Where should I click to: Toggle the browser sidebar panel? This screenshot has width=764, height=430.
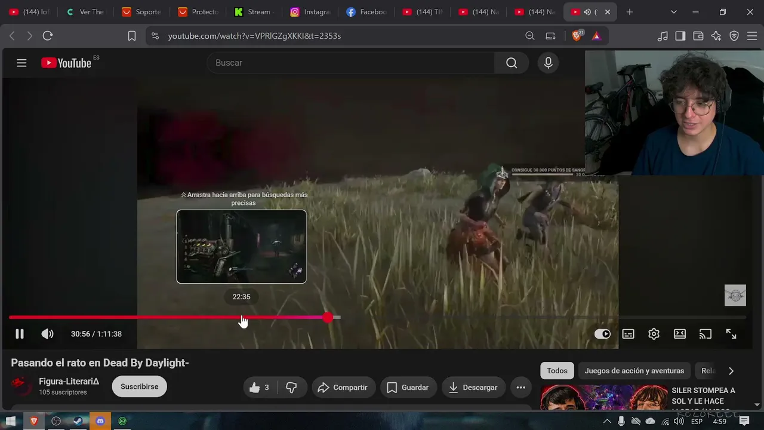(x=680, y=36)
